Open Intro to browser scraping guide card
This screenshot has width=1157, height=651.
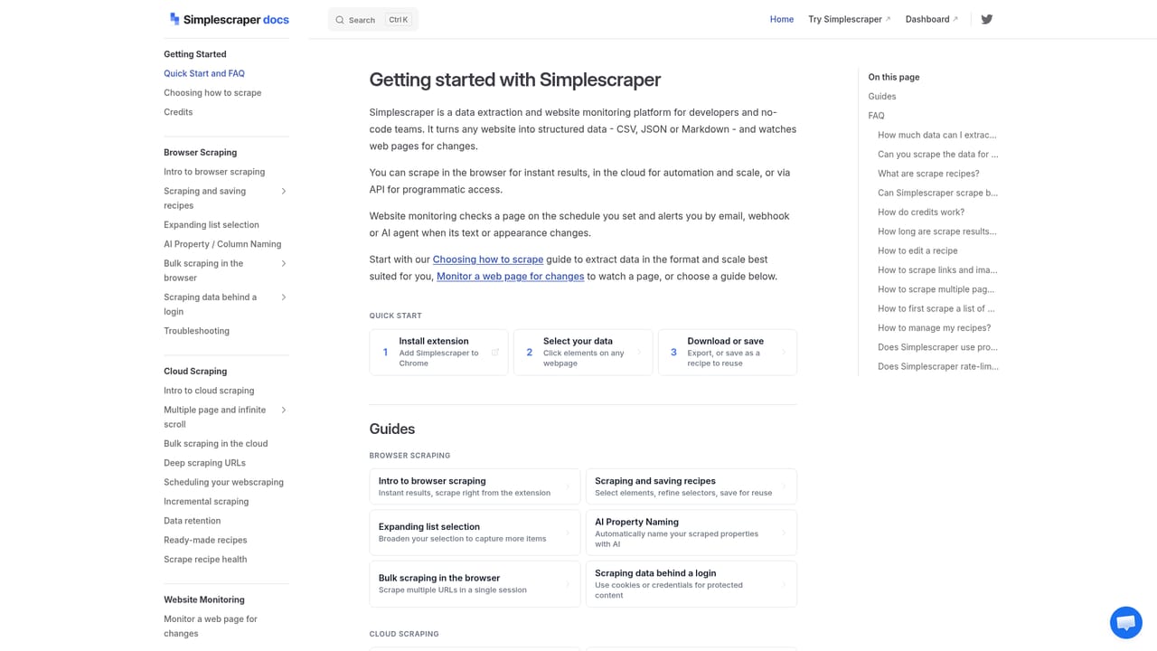pos(475,486)
